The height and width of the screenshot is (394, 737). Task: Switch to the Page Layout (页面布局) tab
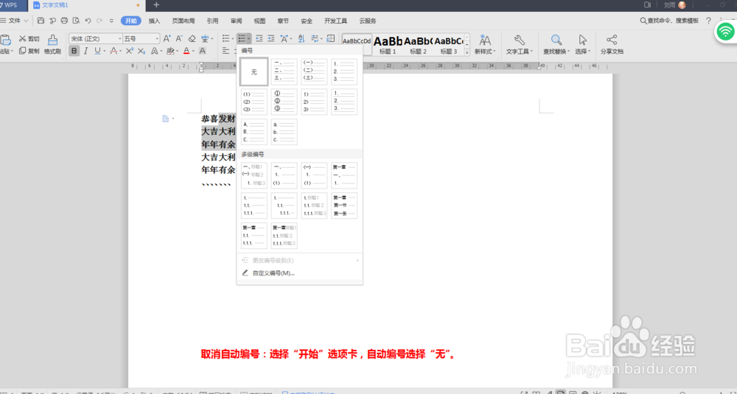pos(184,21)
